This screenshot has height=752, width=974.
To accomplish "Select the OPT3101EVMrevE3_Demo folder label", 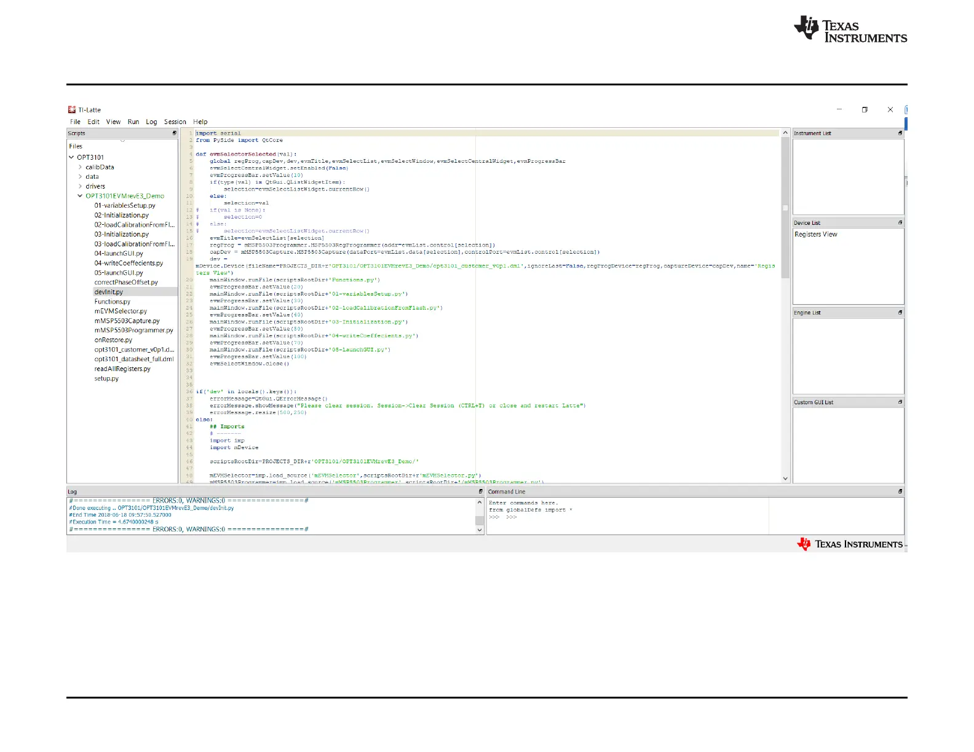I will [x=125, y=196].
